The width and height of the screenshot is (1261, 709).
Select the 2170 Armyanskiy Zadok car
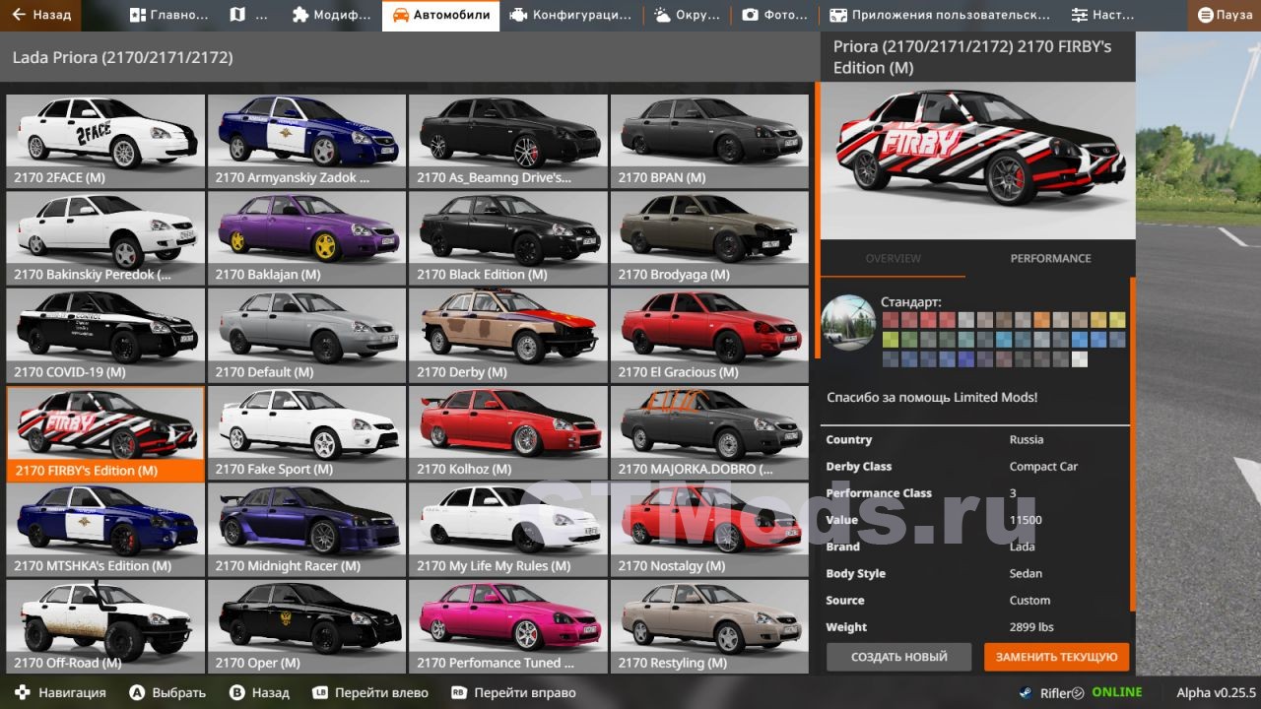(x=307, y=141)
